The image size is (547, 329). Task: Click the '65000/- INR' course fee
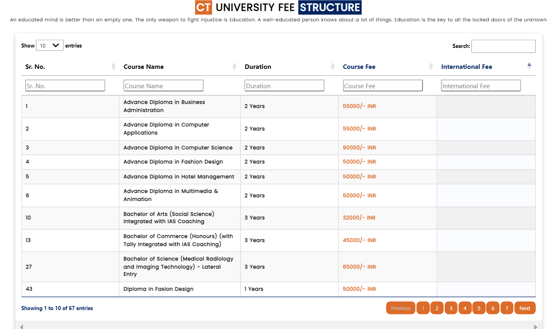[x=359, y=267]
